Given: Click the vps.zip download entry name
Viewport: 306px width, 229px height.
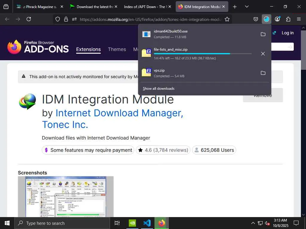Looking at the screenshot, I should coord(159,70).
